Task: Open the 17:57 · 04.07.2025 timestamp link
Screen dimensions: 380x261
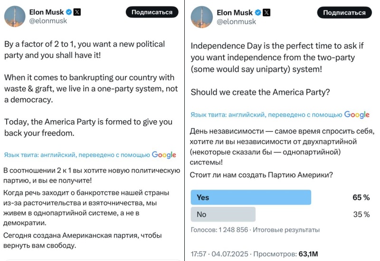Action: pos(219,253)
